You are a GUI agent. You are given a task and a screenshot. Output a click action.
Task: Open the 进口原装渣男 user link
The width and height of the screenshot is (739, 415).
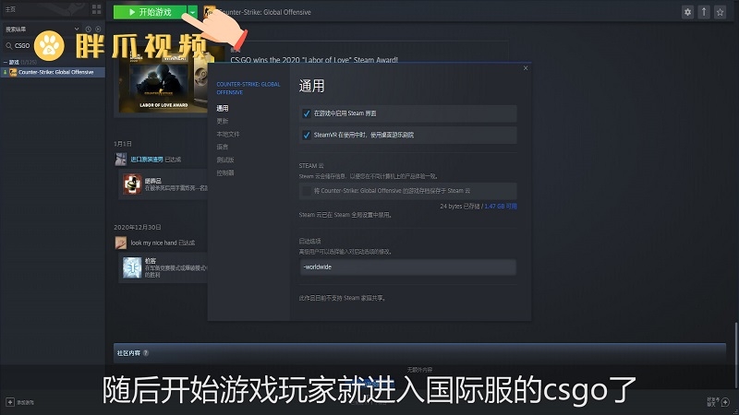[147, 160]
